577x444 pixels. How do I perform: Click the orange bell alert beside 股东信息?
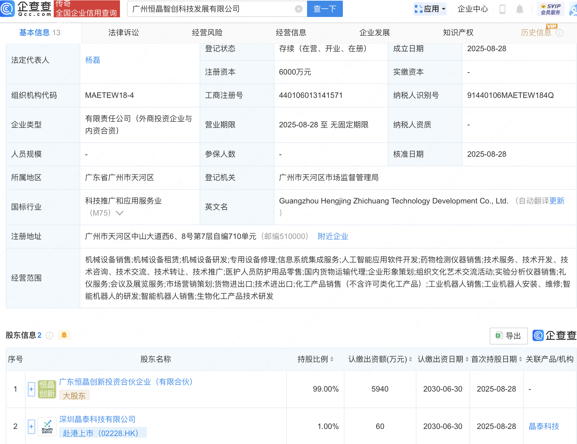click(x=64, y=335)
